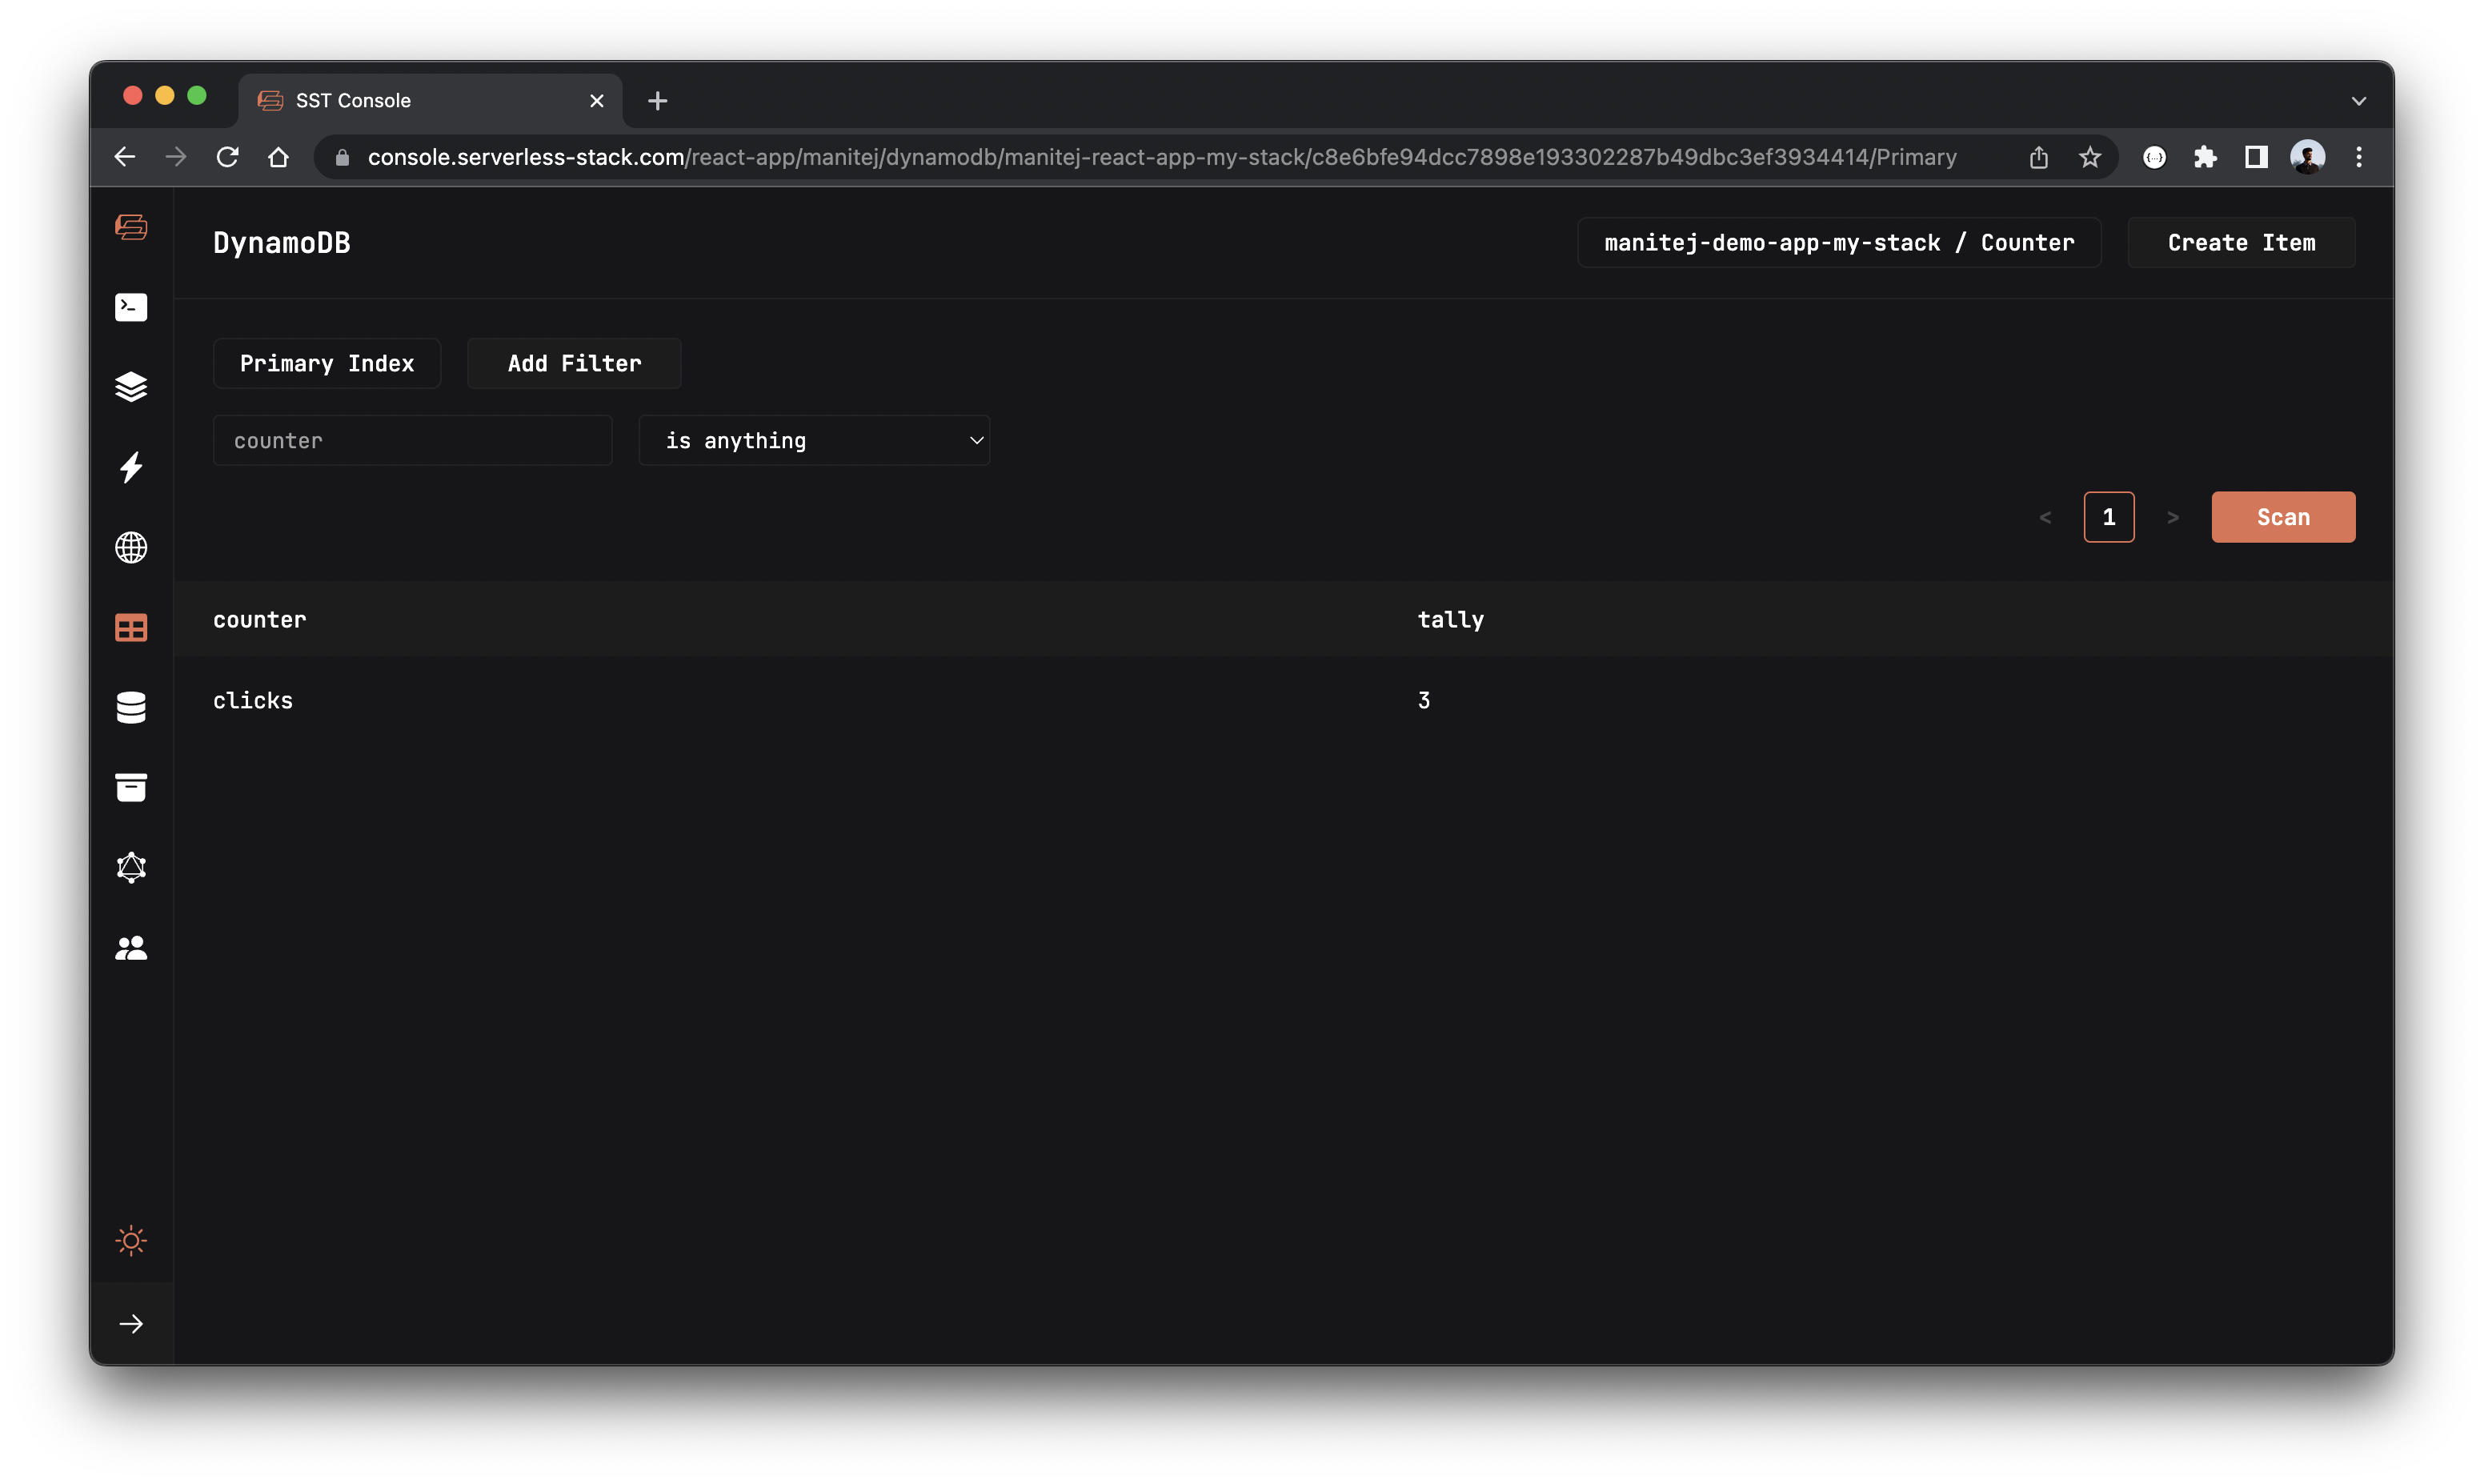
Task: Select the layers stack icon
Action: tap(130, 385)
